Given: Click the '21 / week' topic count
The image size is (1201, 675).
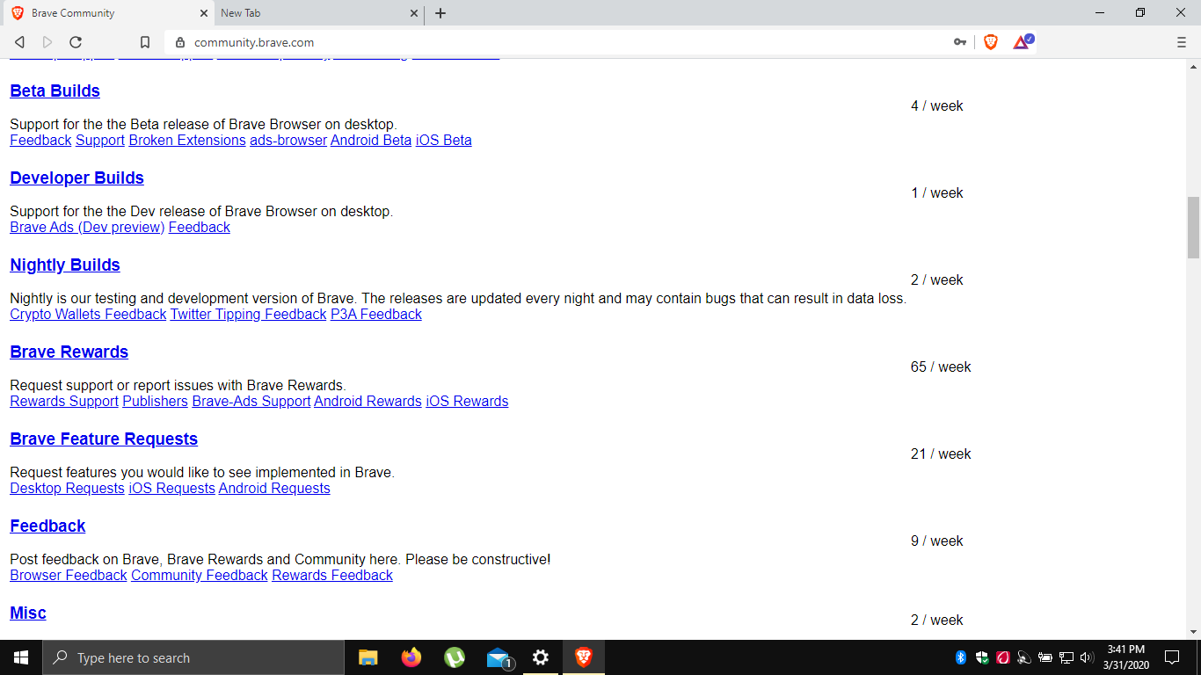Looking at the screenshot, I should (941, 454).
